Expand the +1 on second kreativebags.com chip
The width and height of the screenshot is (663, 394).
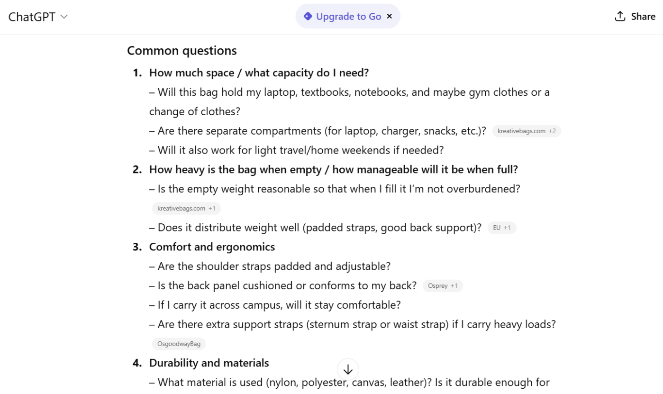(x=213, y=208)
